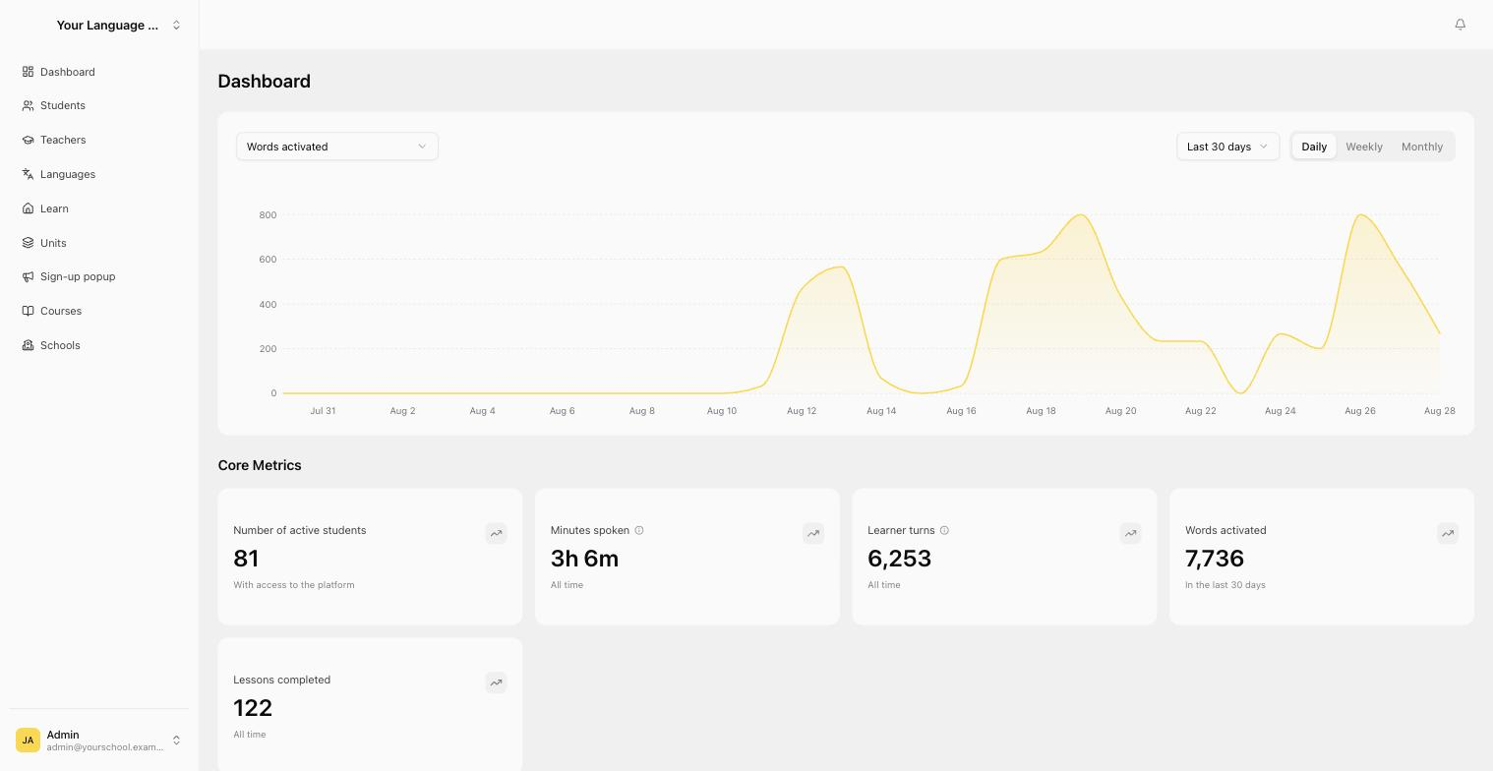Click the 7,736 words activated value

pos(1215,559)
